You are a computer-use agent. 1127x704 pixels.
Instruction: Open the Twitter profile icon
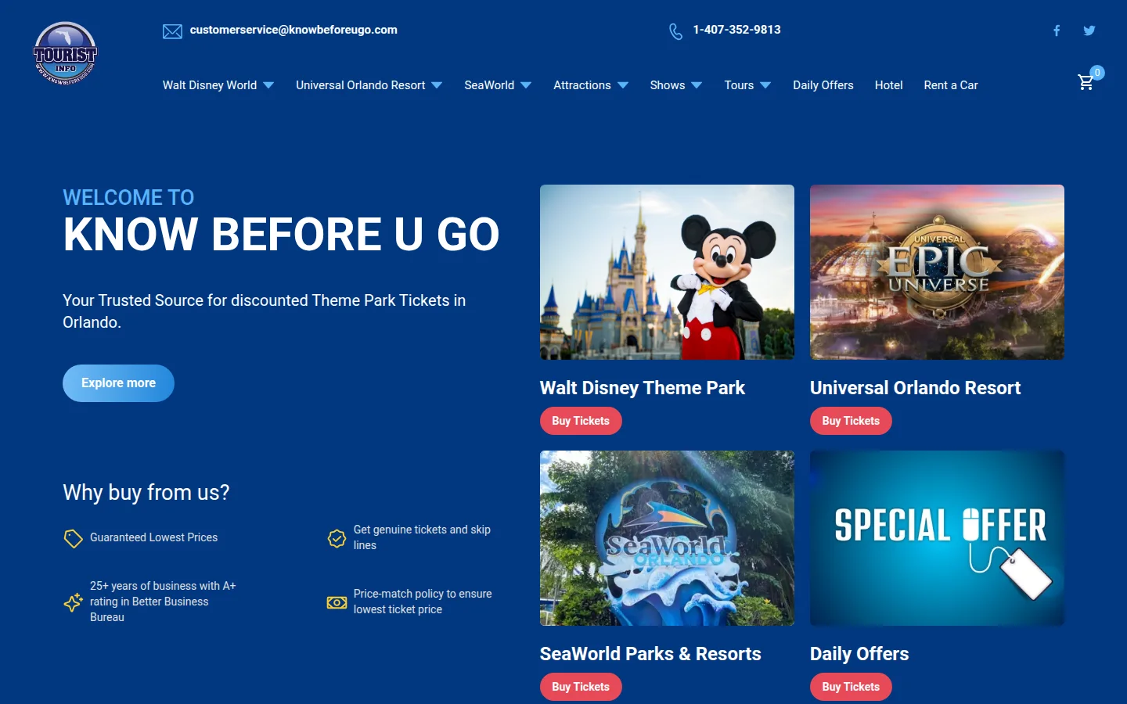[1089, 31]
